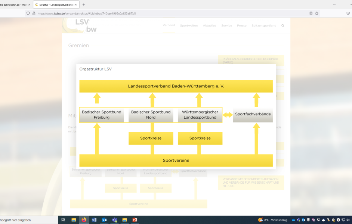Viewport: 352px width, 224px height.
Task: Click the Outlook icon in system tray
Action: 303,220
